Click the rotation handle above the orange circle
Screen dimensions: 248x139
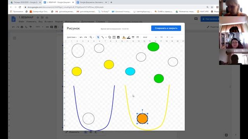142,110
